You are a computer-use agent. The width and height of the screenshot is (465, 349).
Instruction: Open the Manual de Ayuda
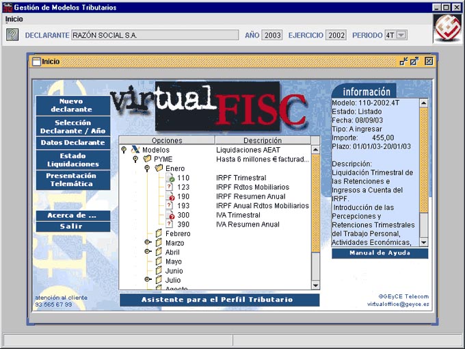pyautogui.click(x=380, y=253)
